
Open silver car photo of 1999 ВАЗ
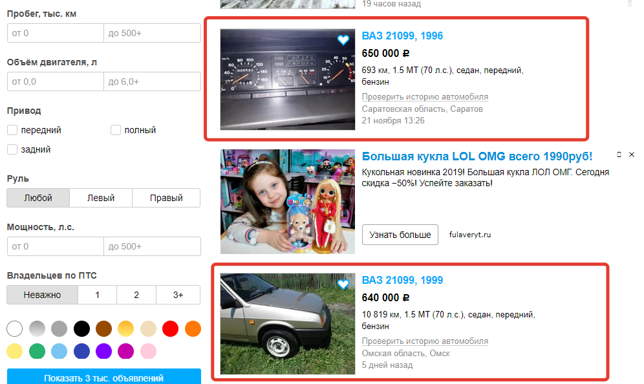288,324
